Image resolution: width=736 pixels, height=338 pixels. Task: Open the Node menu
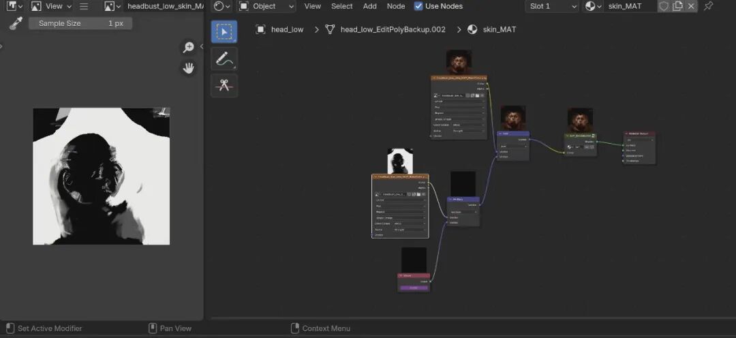click(x=396, y=6)
